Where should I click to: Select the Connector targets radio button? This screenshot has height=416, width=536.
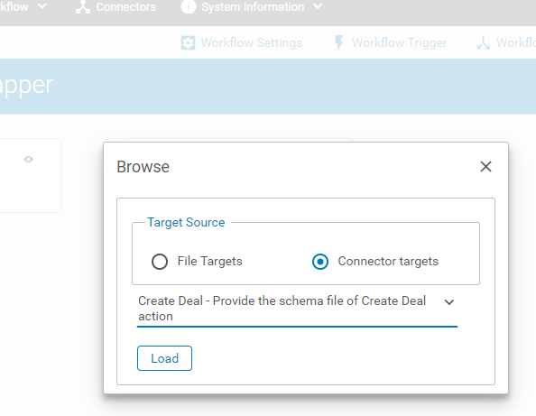tap(320, 262)
